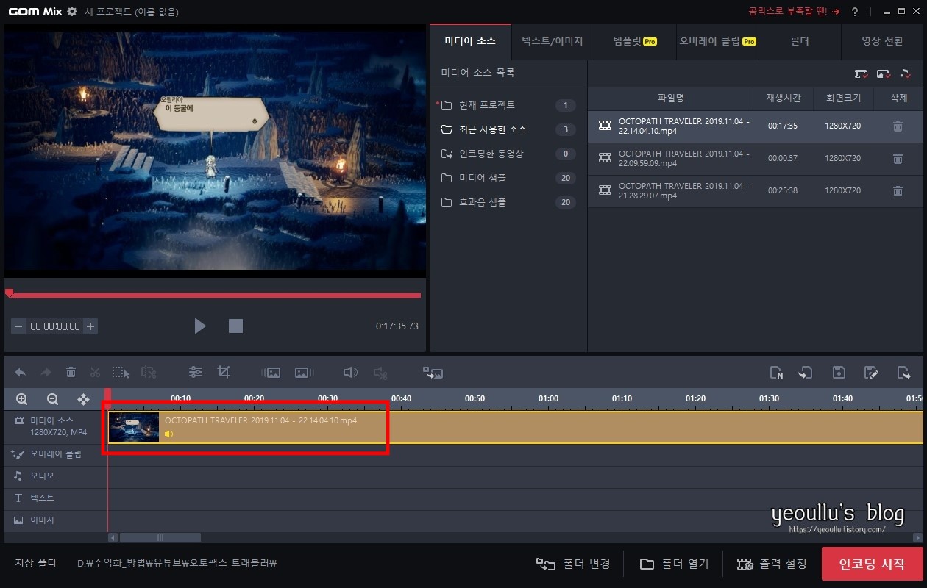The height and width of the screenshot is (588, 927).
Task: Select the 인코딩한 동영상 folder
Action: pos(508,154)
